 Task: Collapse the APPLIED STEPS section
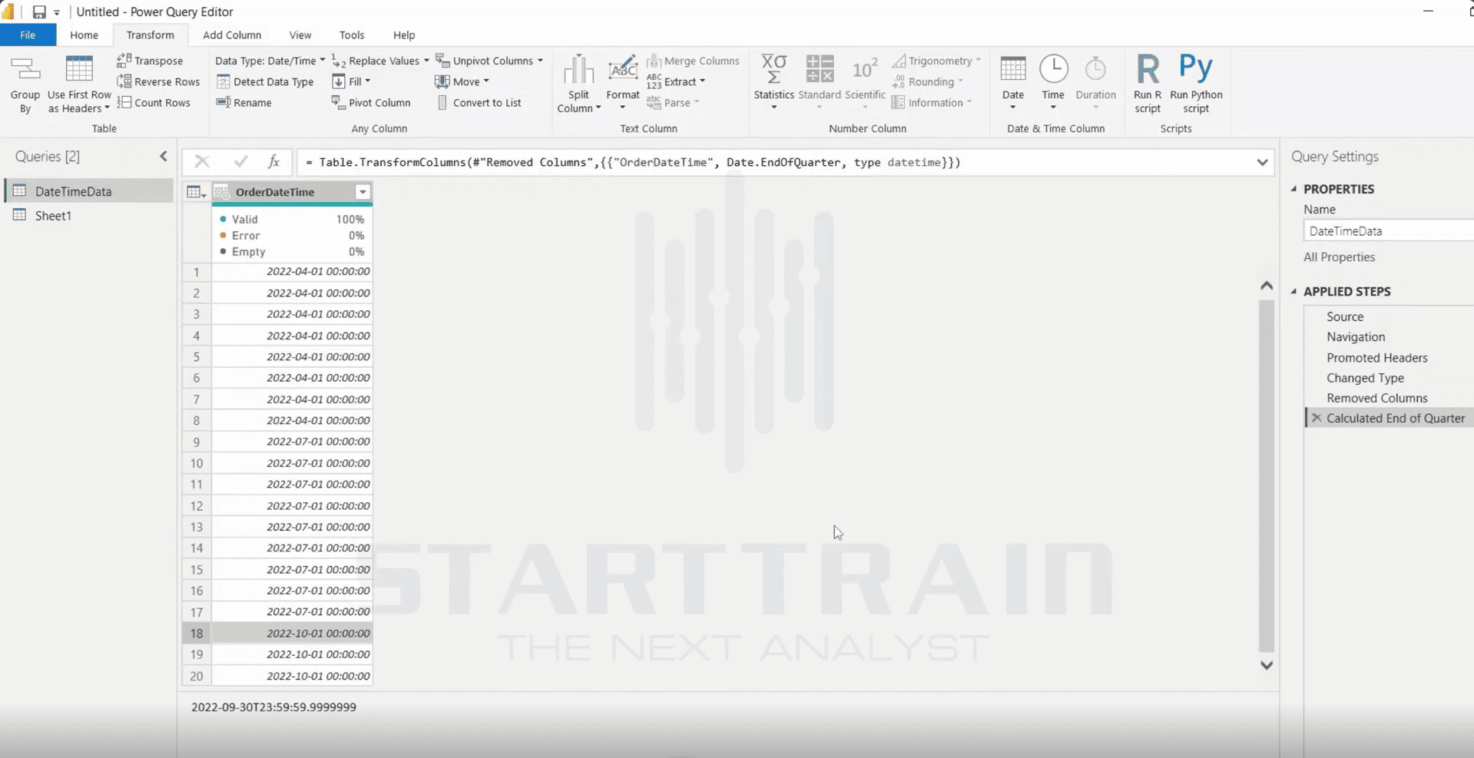(1294, 291)
